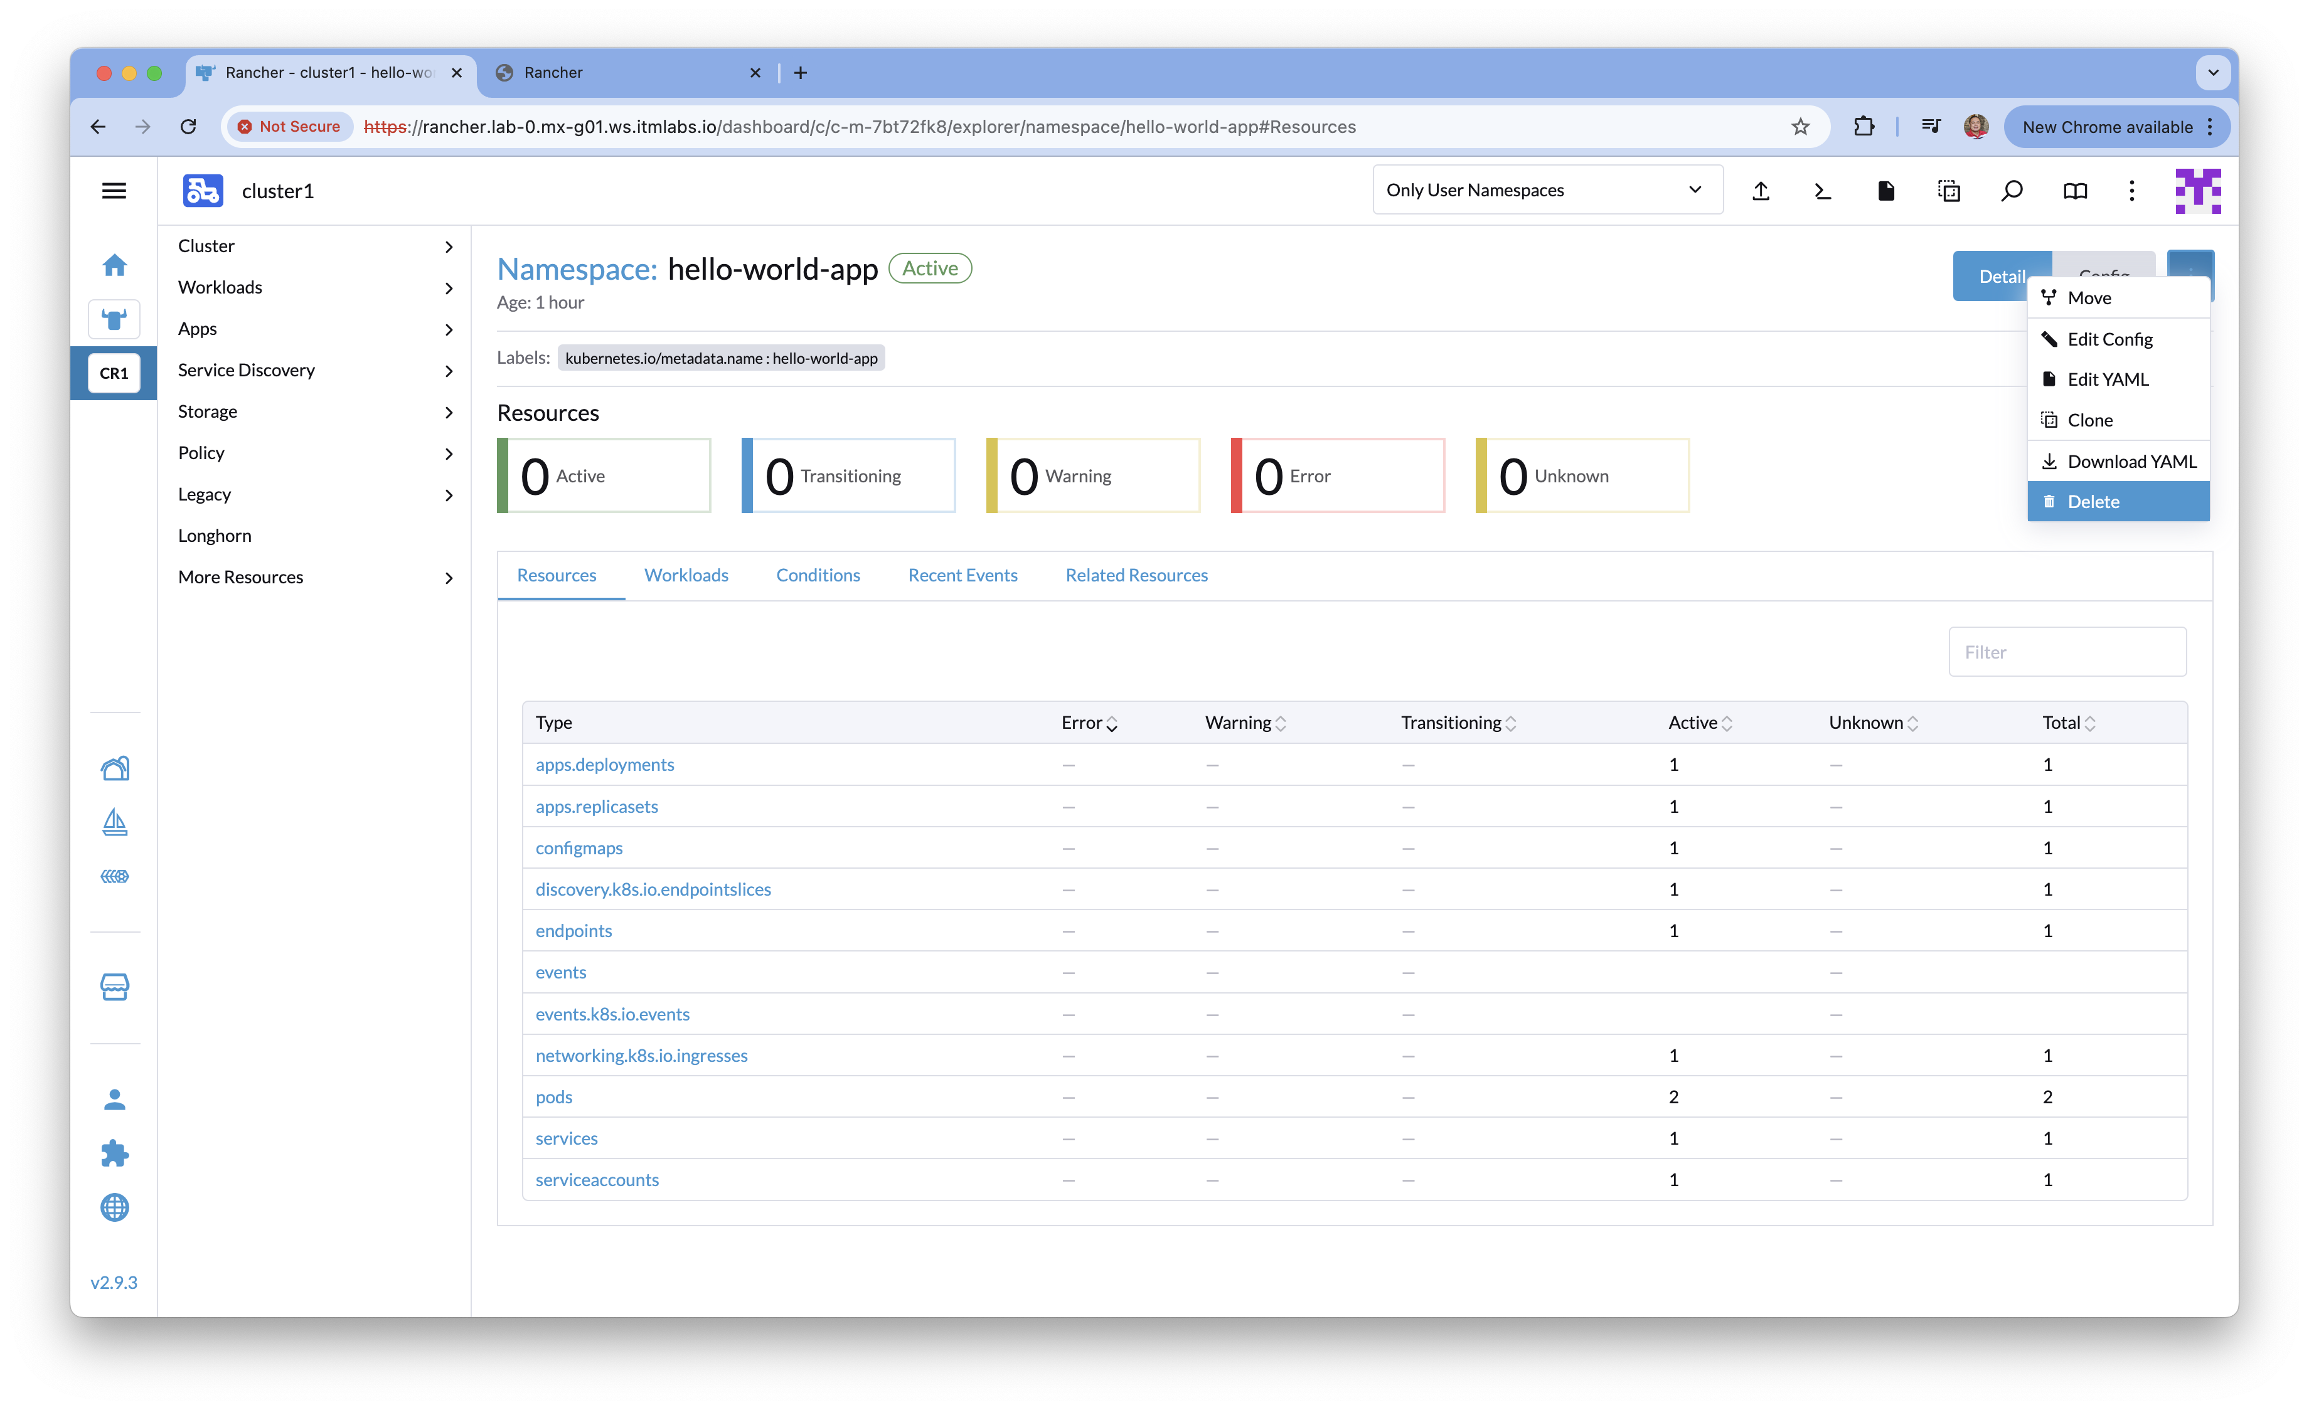Screen dimensions: 2309x1410
Task: Open Users & Authentication person icon
Action: (114, 1099)
